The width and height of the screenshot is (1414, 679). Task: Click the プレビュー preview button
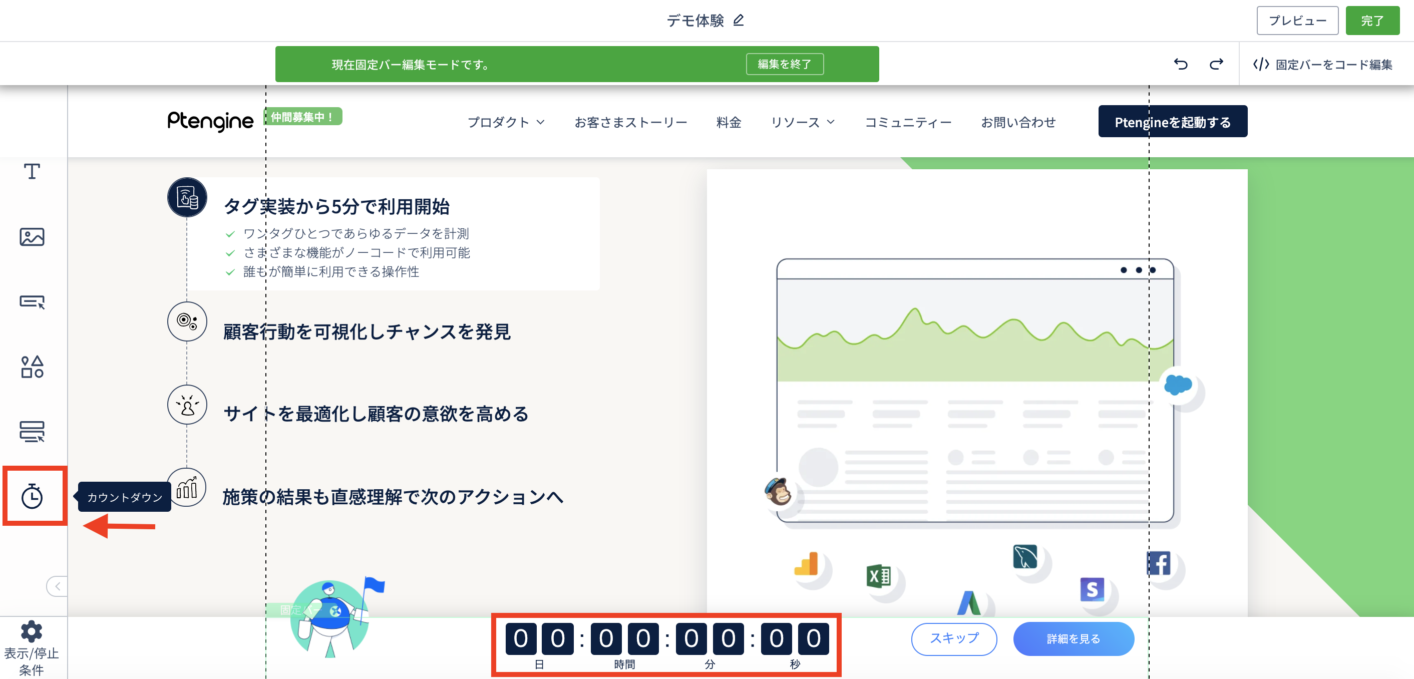click(1297, 21)
